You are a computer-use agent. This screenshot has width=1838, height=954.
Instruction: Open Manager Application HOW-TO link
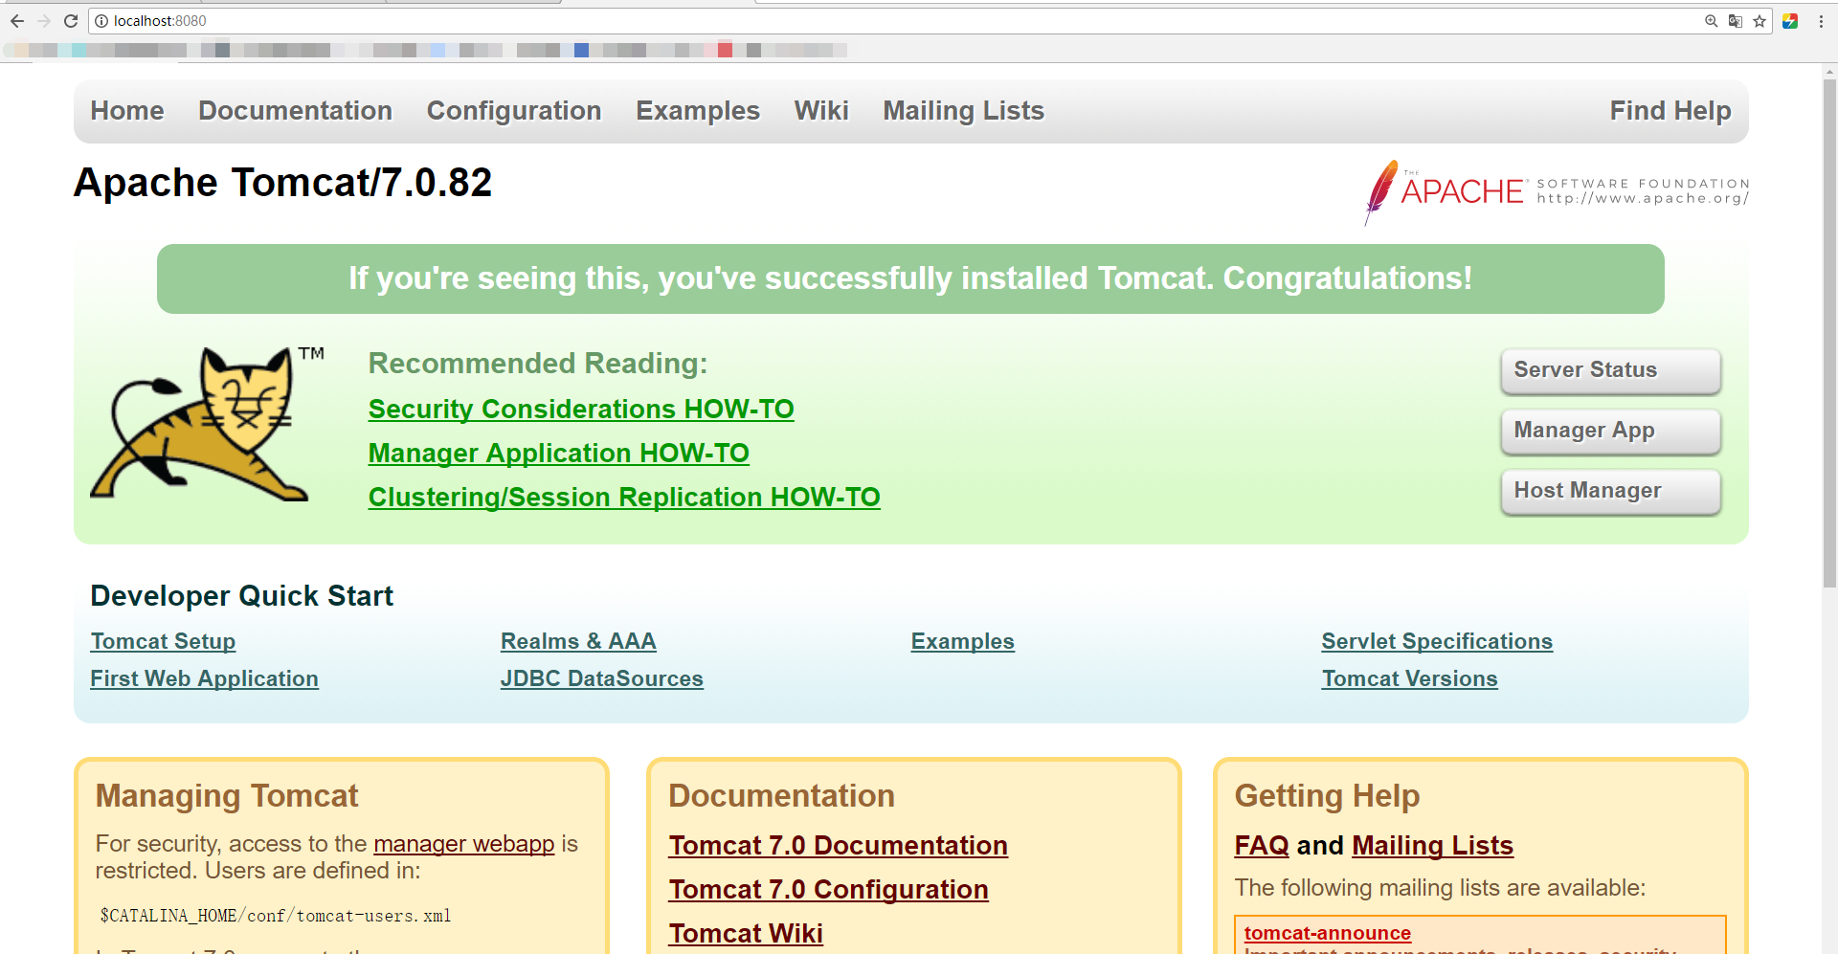coord(559,454)
